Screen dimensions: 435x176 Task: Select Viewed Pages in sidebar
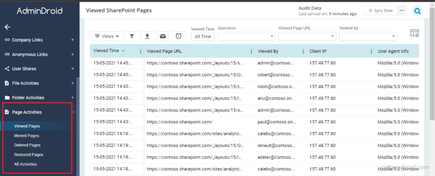pyautogui.click(x=27, y=126)
